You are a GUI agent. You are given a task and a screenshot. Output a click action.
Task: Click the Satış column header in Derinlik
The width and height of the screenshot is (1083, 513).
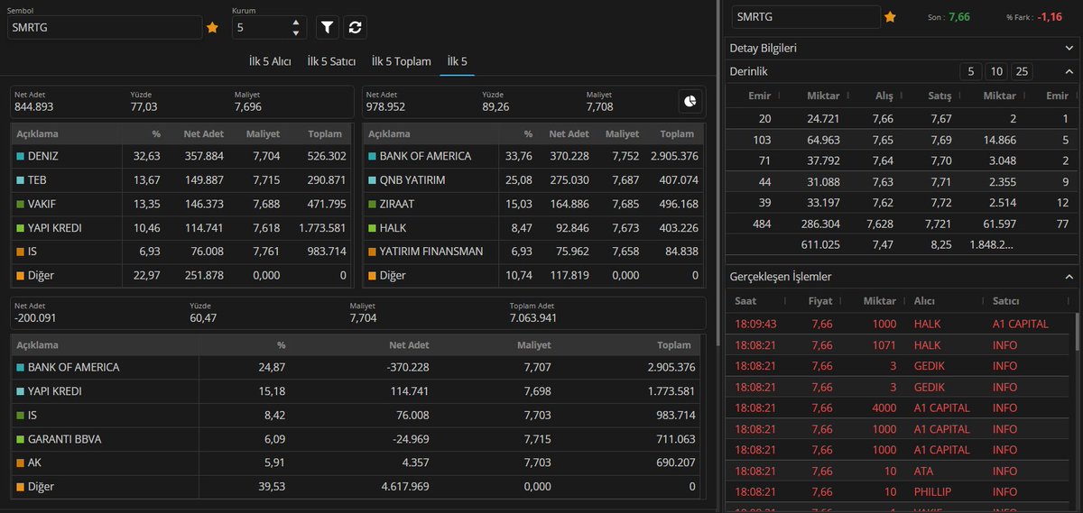pos(940,96)
